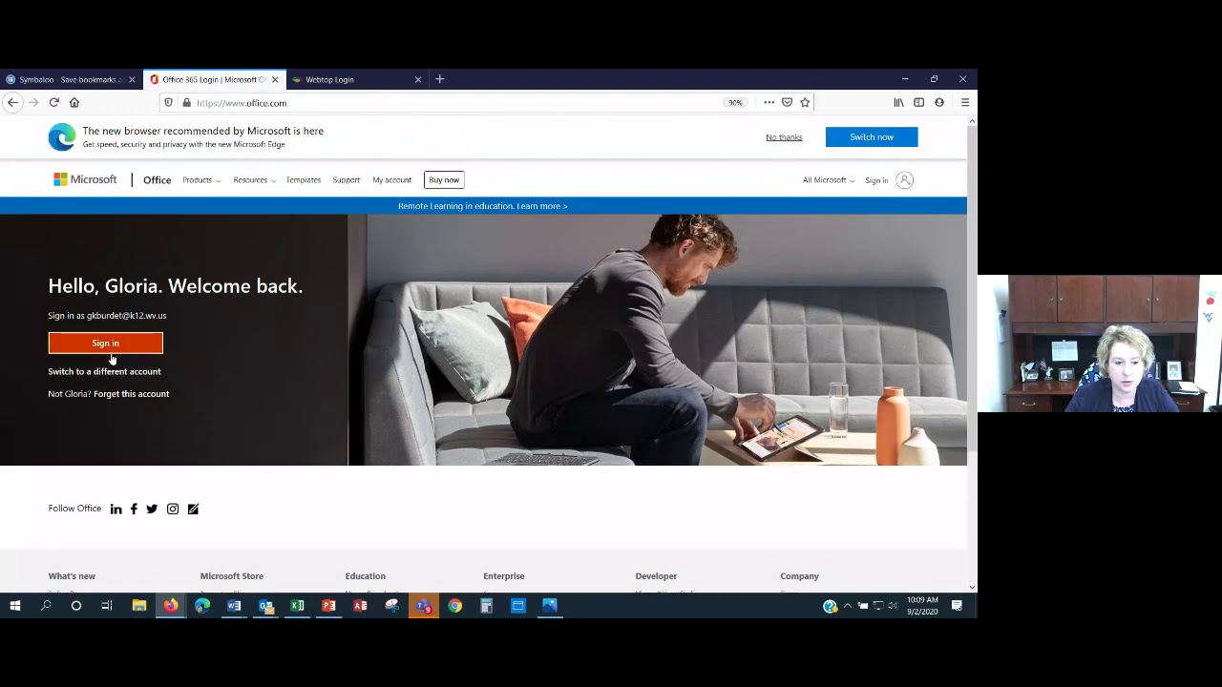This screenshot has height=687, width=1222.
Task: Switch to the Webtop Login tab
Action: coord(358,79)
